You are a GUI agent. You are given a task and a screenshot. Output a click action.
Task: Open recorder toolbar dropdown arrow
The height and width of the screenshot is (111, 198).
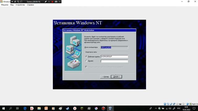coord(12,2)
